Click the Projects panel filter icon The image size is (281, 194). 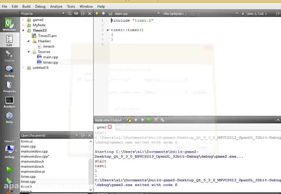click(69, 13)
